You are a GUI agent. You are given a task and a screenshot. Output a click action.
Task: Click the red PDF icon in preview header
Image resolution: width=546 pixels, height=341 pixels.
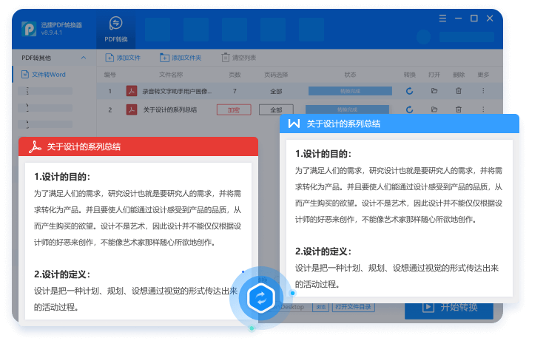tap(33, 146)
